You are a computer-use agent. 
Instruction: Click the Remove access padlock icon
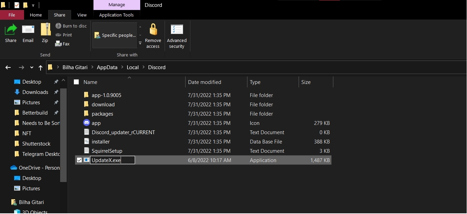(x=153, y=30)
